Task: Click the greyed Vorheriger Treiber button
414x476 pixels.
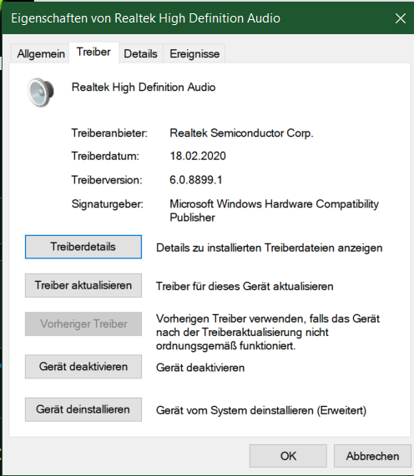Action: click(x=83, y=324)
